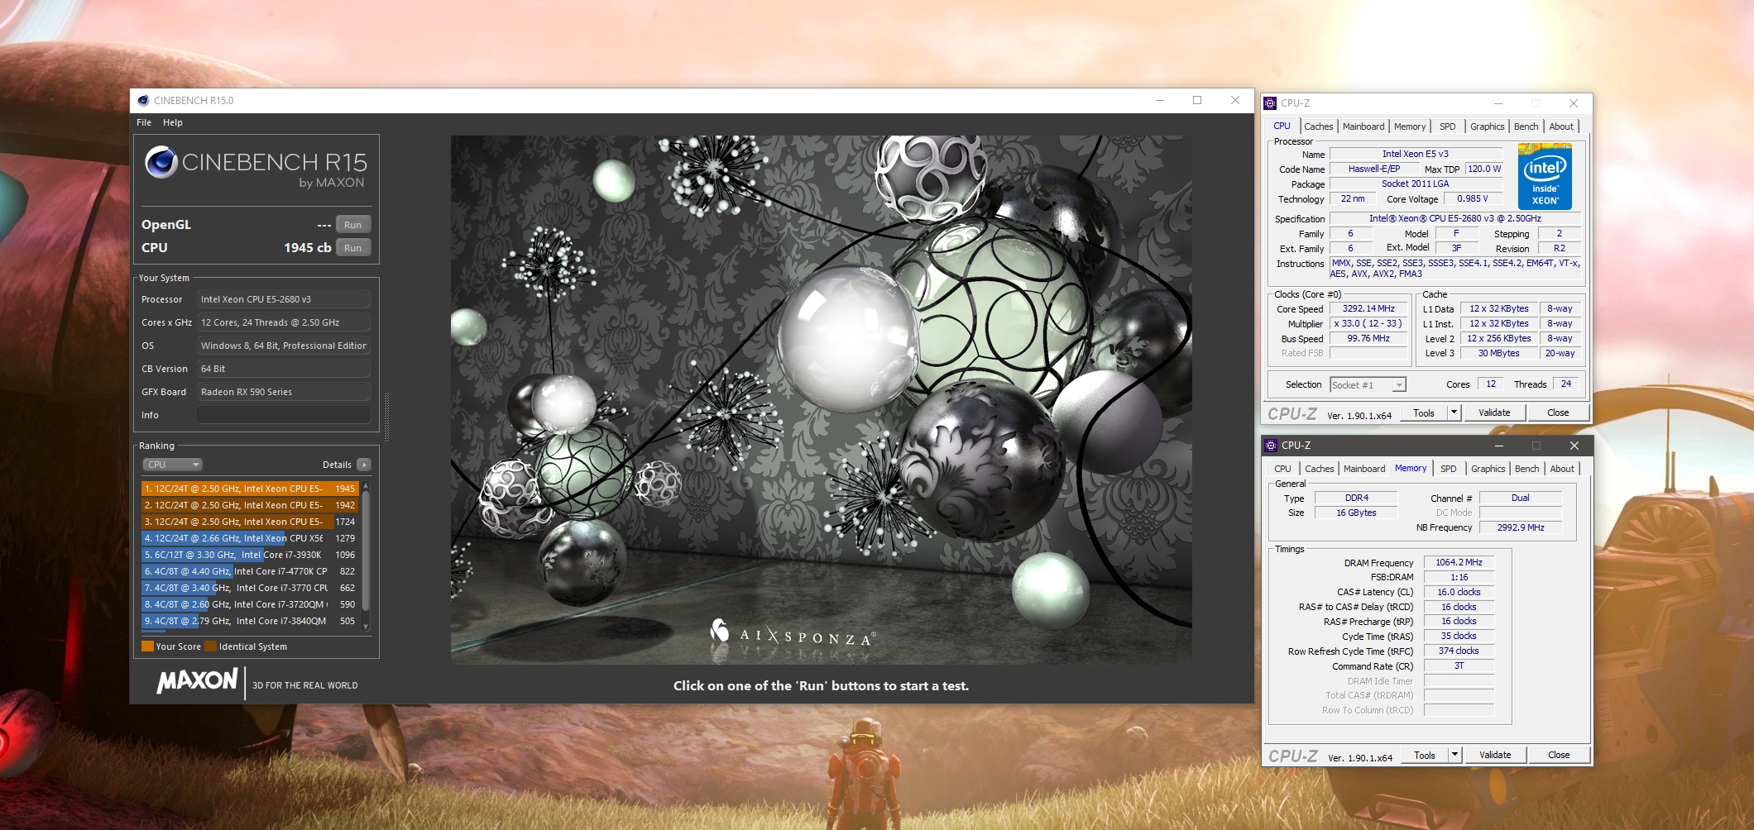Click the Intel Xeon inside logo in CPU-Z
1754x830 pixels.
tap(1545, 177)
